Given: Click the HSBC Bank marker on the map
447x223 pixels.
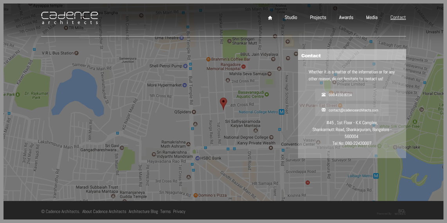Looking at the screenshot, I should click(197, 158).
